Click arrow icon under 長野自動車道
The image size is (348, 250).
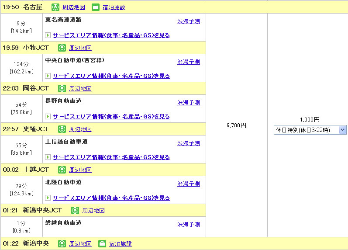click(x=48, y=116)
